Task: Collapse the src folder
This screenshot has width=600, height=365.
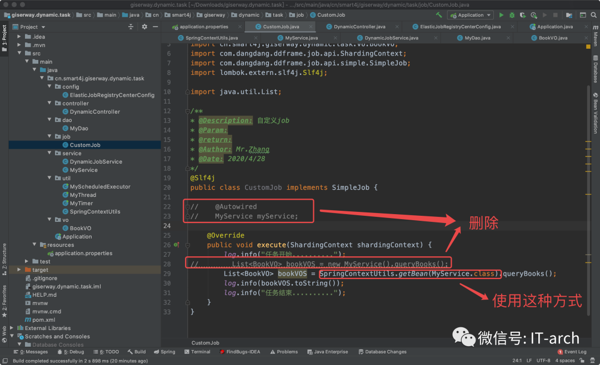Action: [x=19, y=53]
